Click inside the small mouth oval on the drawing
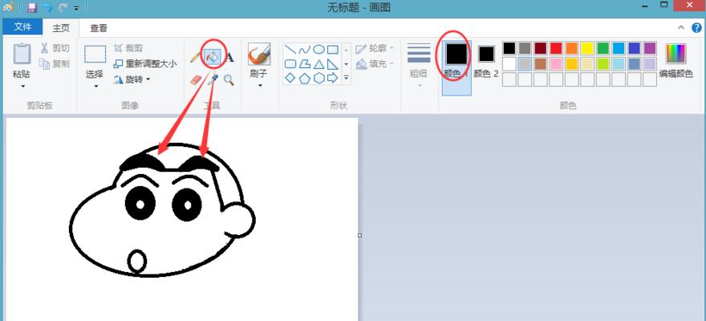 pyautogui.click(x=137, y=262)
